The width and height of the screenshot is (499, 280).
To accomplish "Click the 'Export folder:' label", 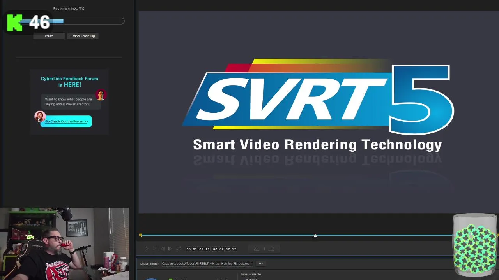I will coord(150,264).
